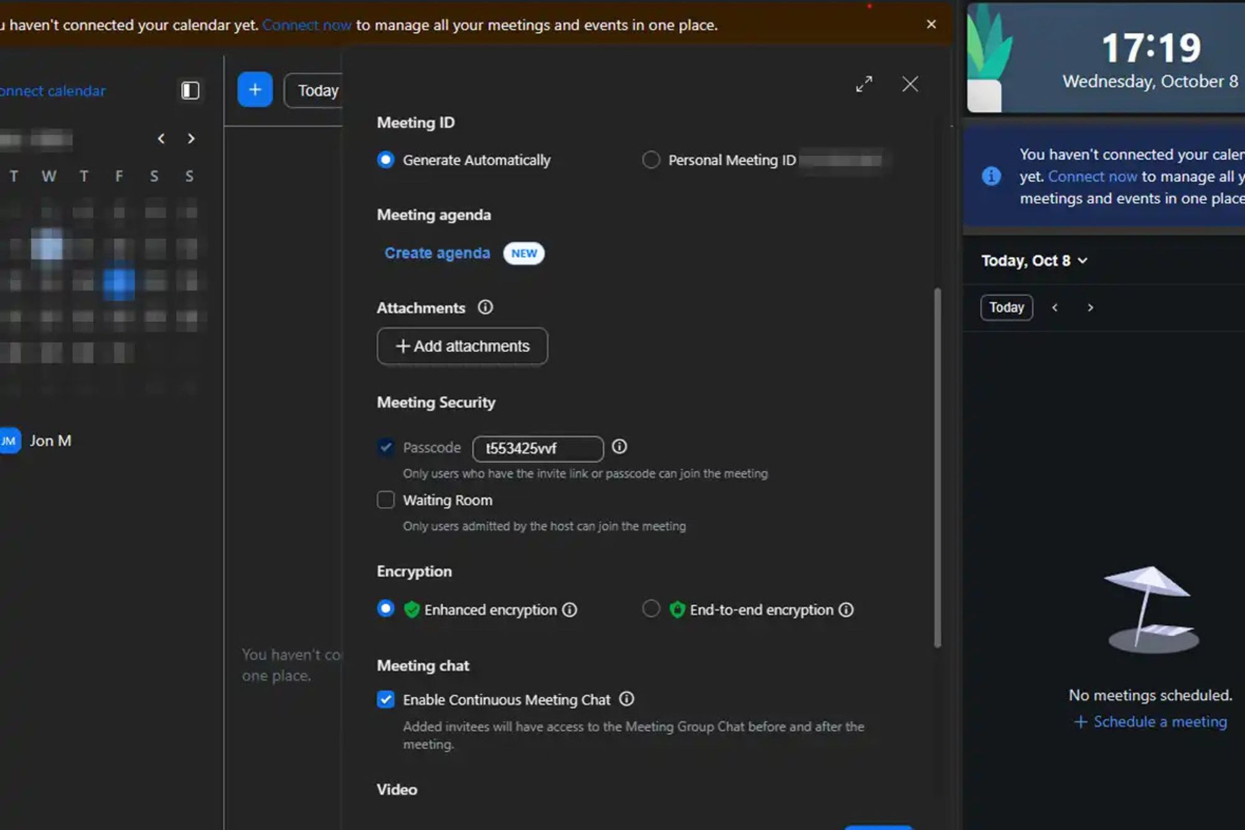Go to previous day in right panel
The height and width of the screenshot is (830, 1245).
click(x=1055, y=307)
